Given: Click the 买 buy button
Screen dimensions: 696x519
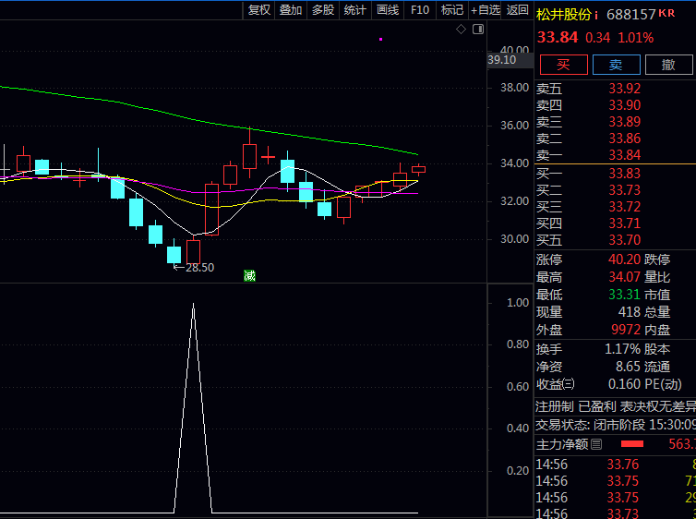Looking at the screenshot, I should [562, 64].
